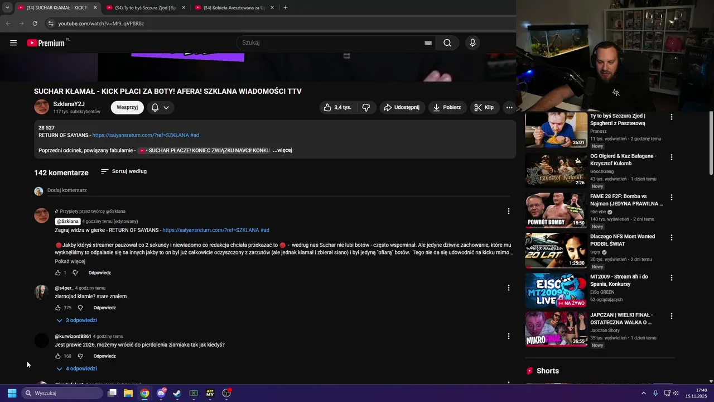Show hidden system tray icons

644,393
